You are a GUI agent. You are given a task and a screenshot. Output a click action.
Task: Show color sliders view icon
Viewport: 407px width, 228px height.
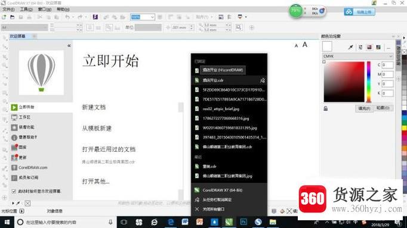point(360,47)
